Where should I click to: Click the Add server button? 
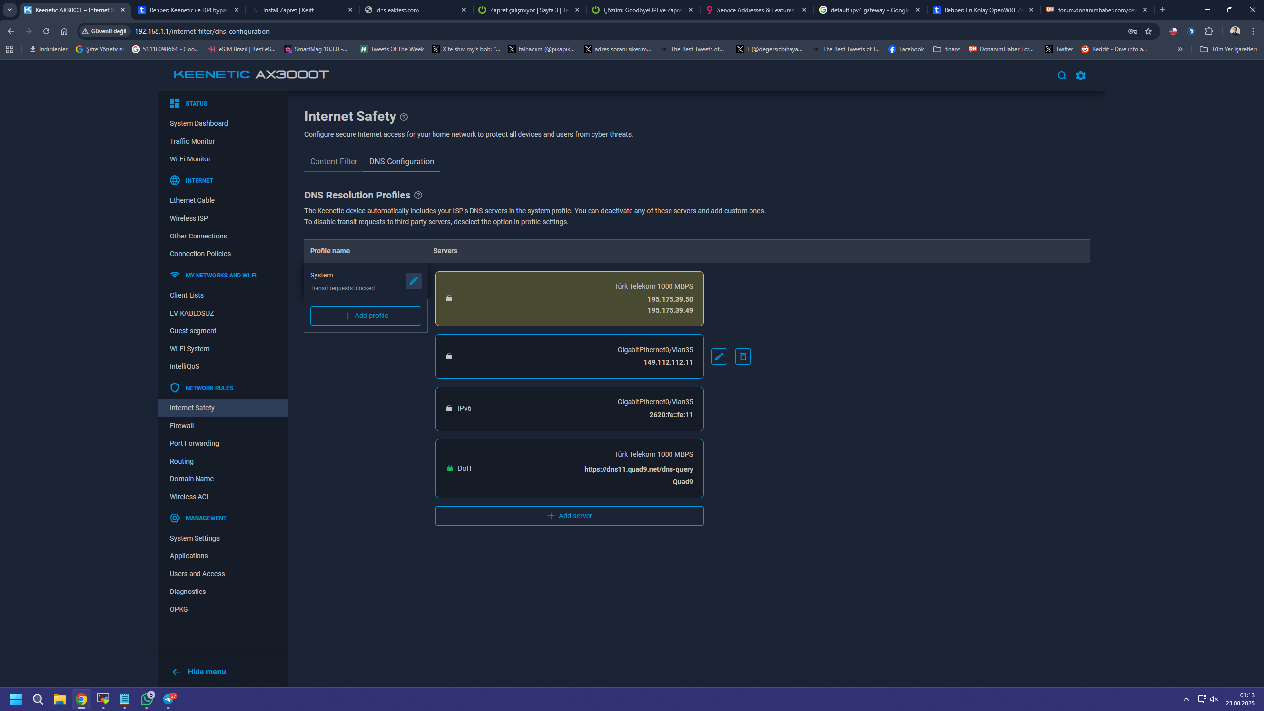pyautogui.click(x=569, y=516)
